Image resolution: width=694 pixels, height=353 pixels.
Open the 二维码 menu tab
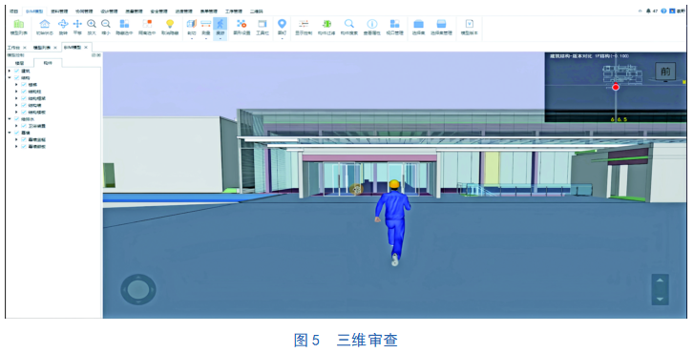[256, 11]
